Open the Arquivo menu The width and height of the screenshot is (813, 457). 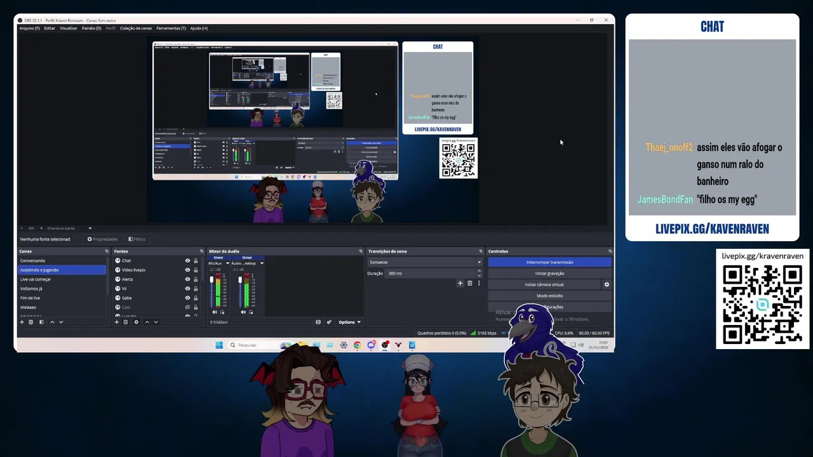(x=29, y=28)
